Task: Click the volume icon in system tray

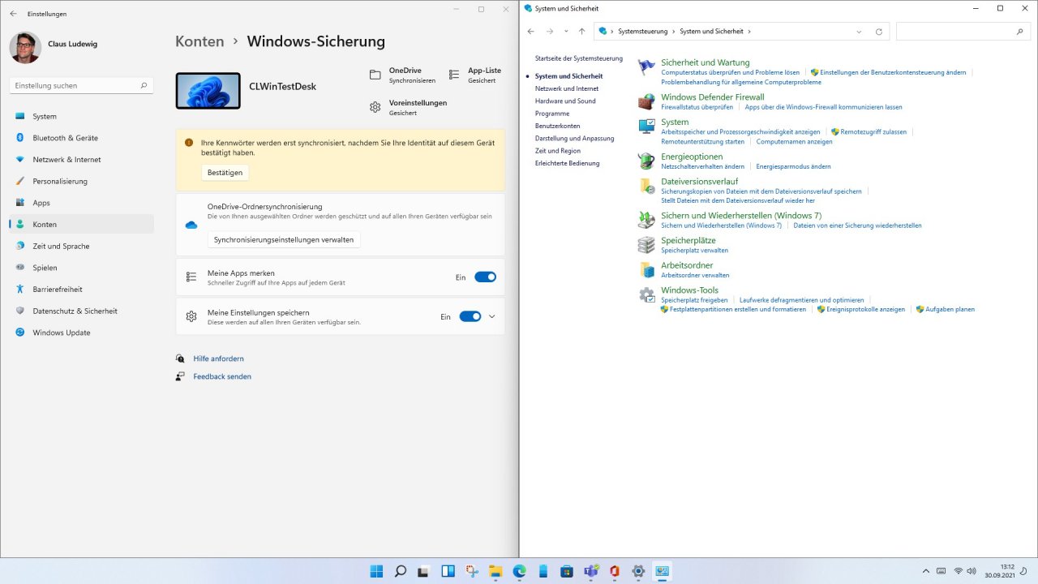Action: click(x=973, y=571)
